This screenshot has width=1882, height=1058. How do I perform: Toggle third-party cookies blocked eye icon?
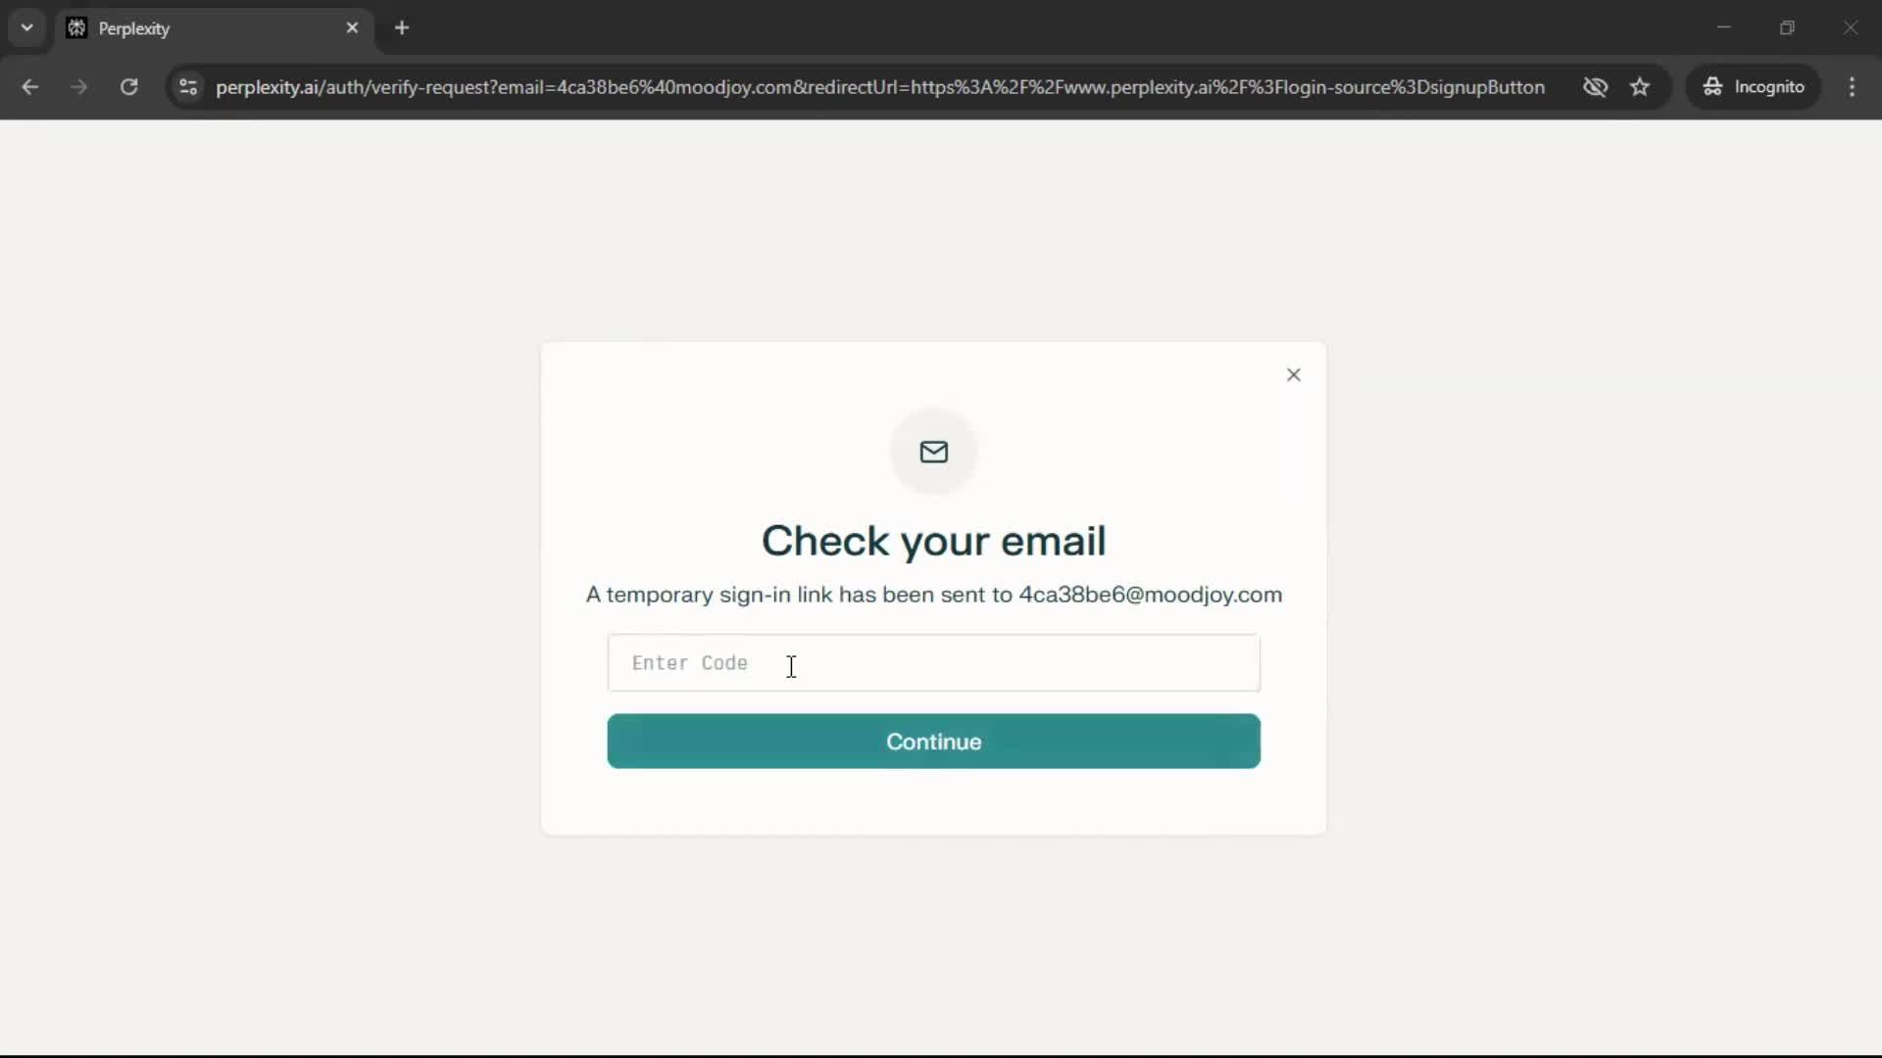(1595, 87)
